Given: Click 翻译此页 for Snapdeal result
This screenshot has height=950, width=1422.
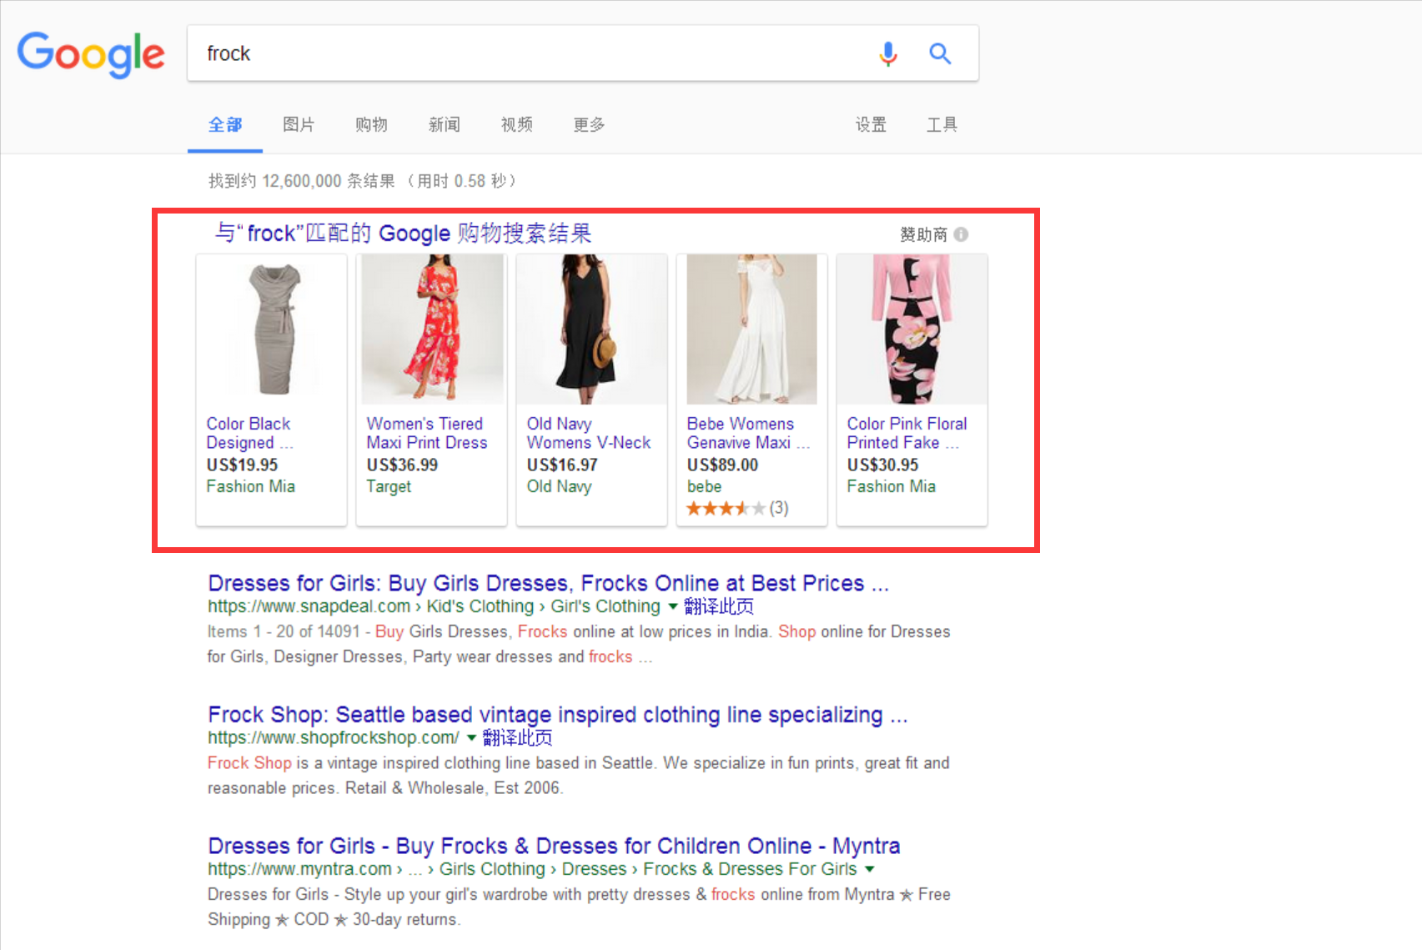Looking at the screenshot, I should (719, 606).
